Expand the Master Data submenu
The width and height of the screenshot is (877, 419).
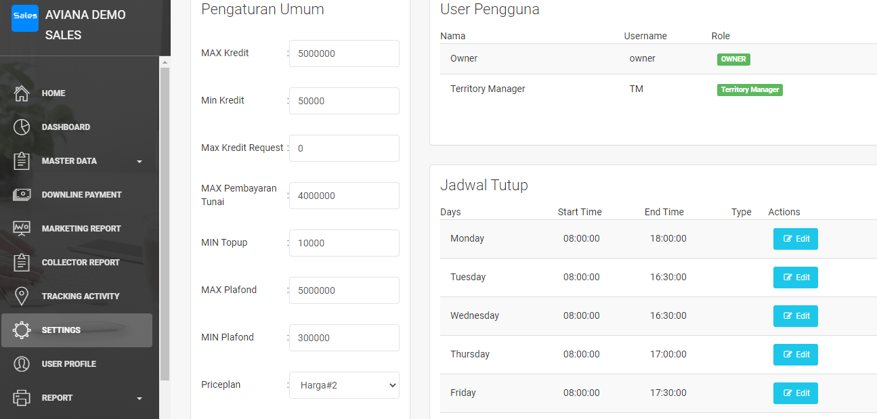[140, 162]
